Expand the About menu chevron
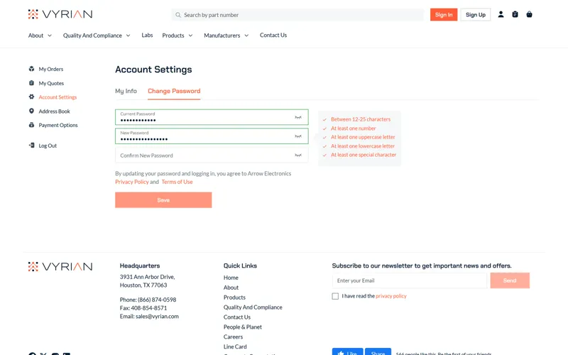 (x=50, y=35)
